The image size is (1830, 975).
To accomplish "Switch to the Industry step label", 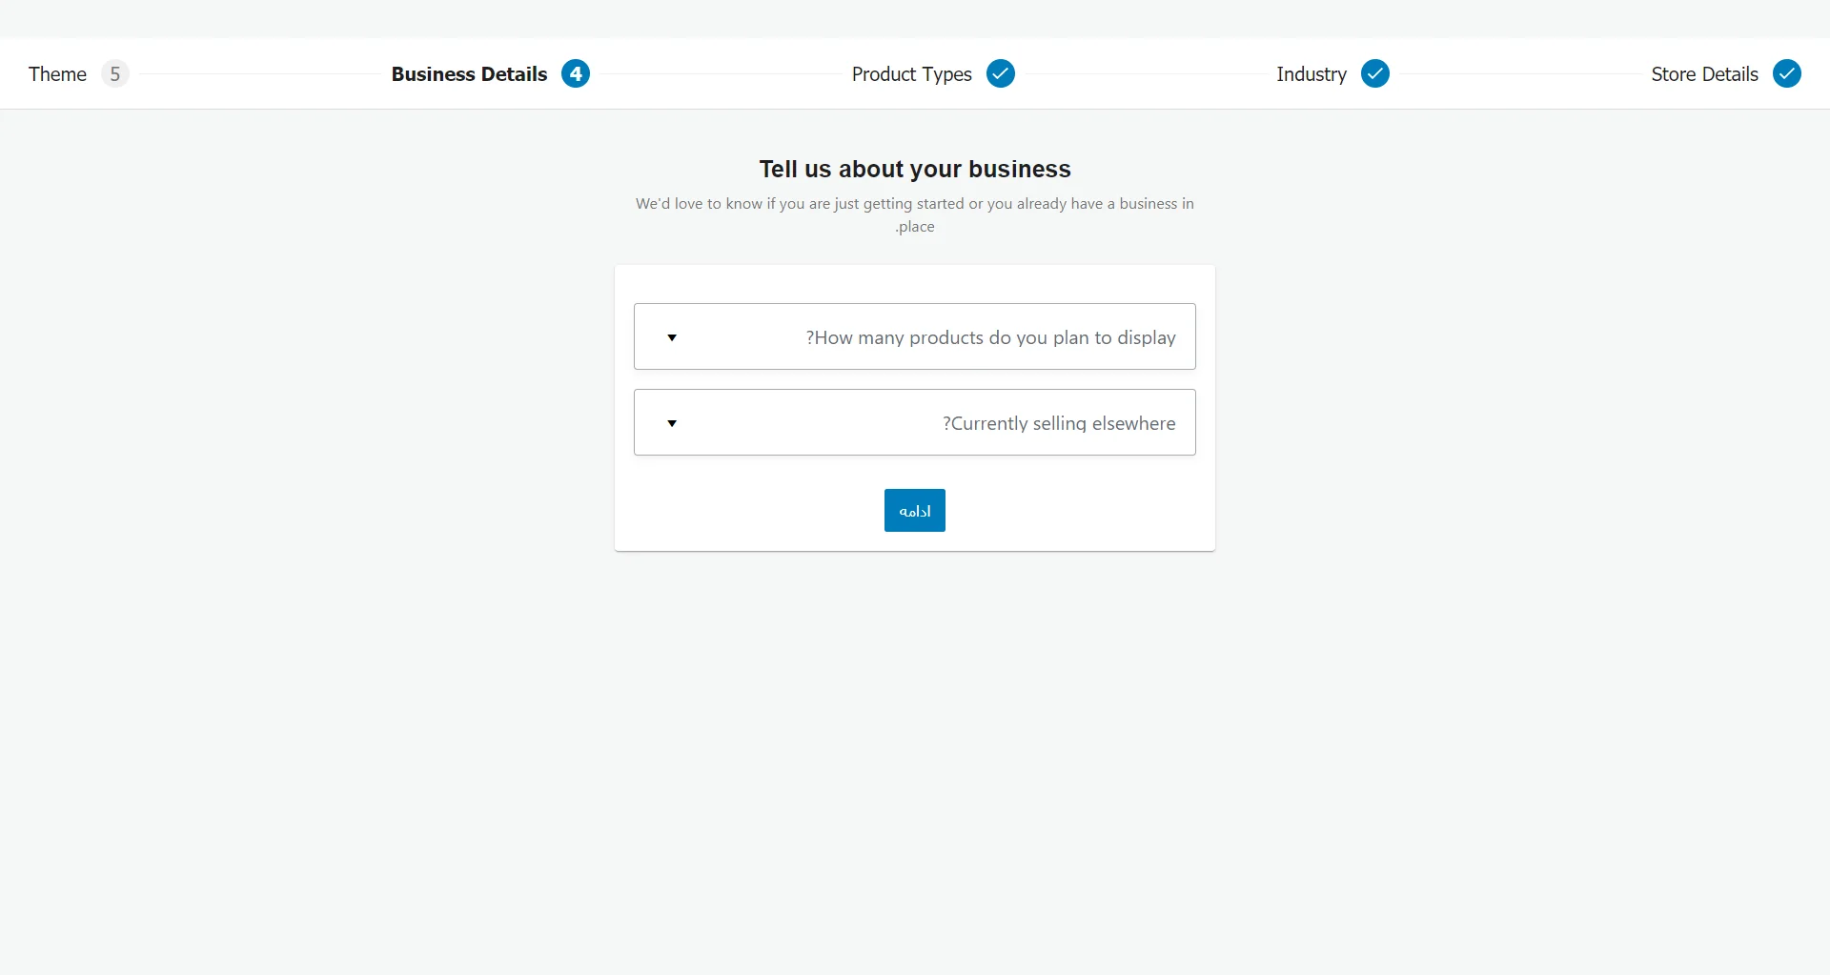I will [x=1311, y=74].
